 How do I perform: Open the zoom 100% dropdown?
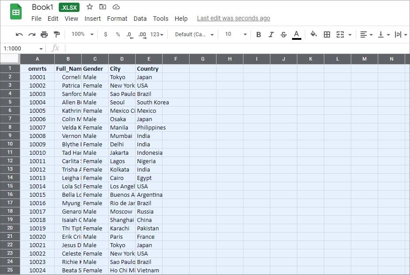click(x=82, y=34)
